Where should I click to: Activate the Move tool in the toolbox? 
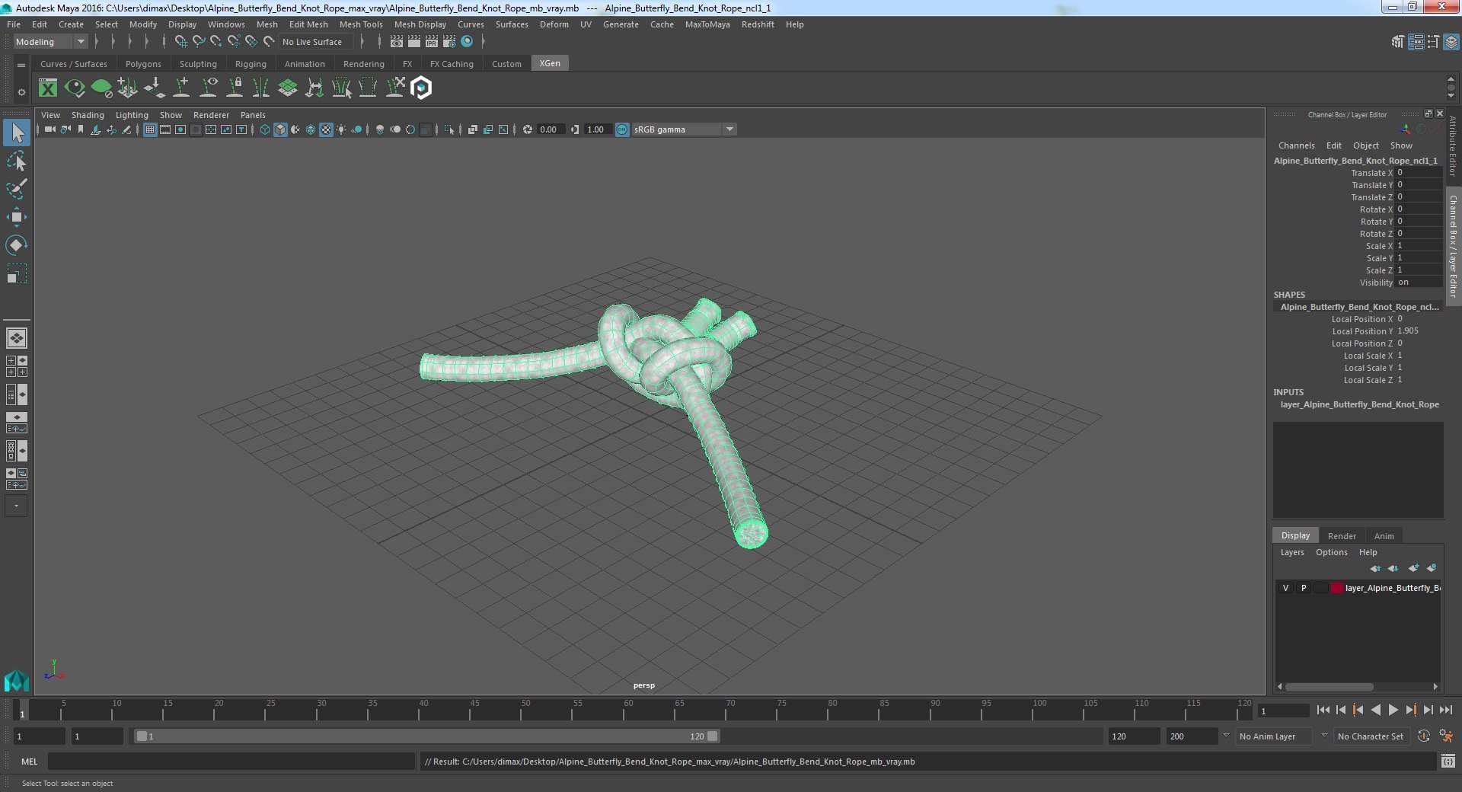(16, 217)
